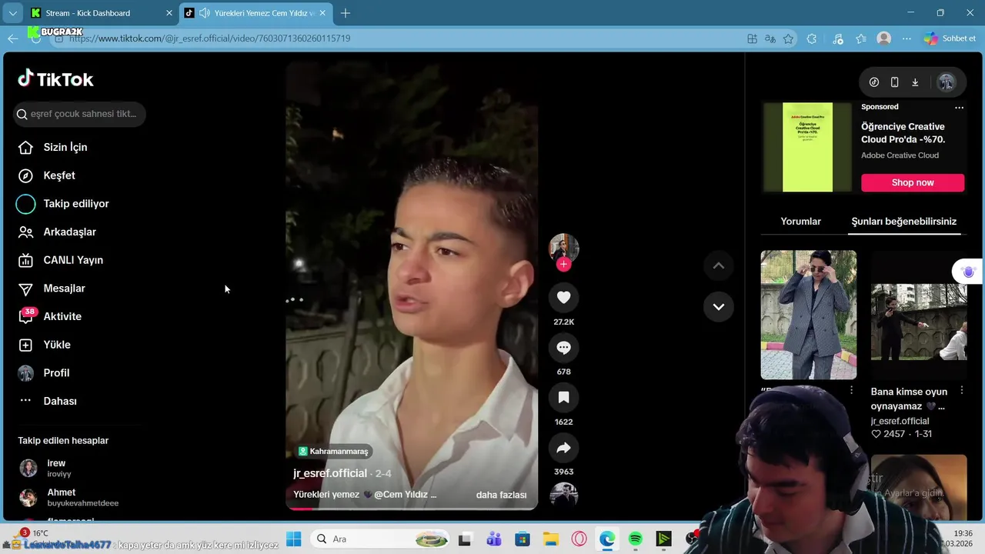Open Kahramanmaraş location tag
Viewport: 985px width, 554px height.
click(334, 452)
